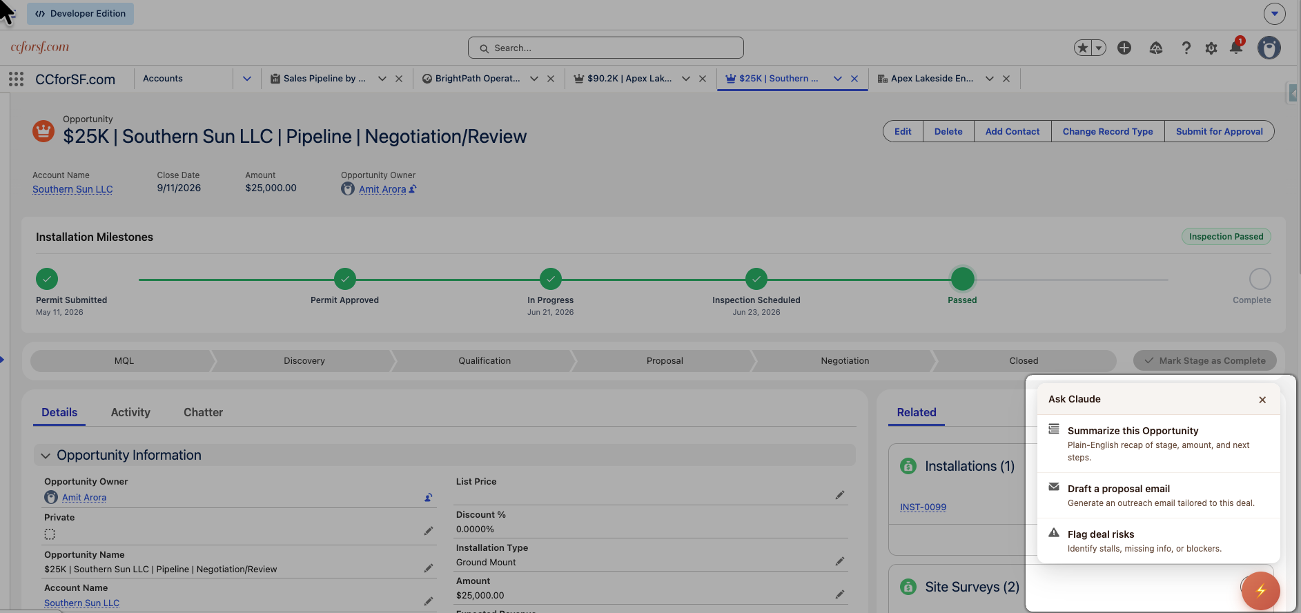Click the Complete milestone circle
This screenshot has height=613, width=1301.
[1260, 279]
